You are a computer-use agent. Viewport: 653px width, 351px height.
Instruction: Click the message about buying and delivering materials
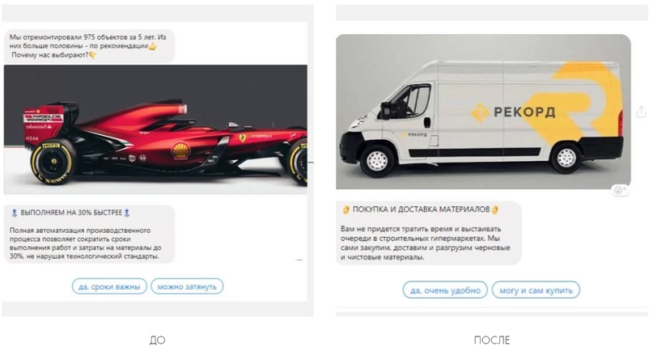[x=429, y=233]
